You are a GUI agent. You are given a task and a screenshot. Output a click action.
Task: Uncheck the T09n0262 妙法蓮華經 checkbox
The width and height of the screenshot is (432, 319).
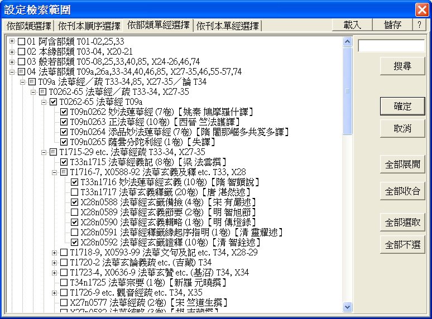pyautogui.click(x=64, y=112)
